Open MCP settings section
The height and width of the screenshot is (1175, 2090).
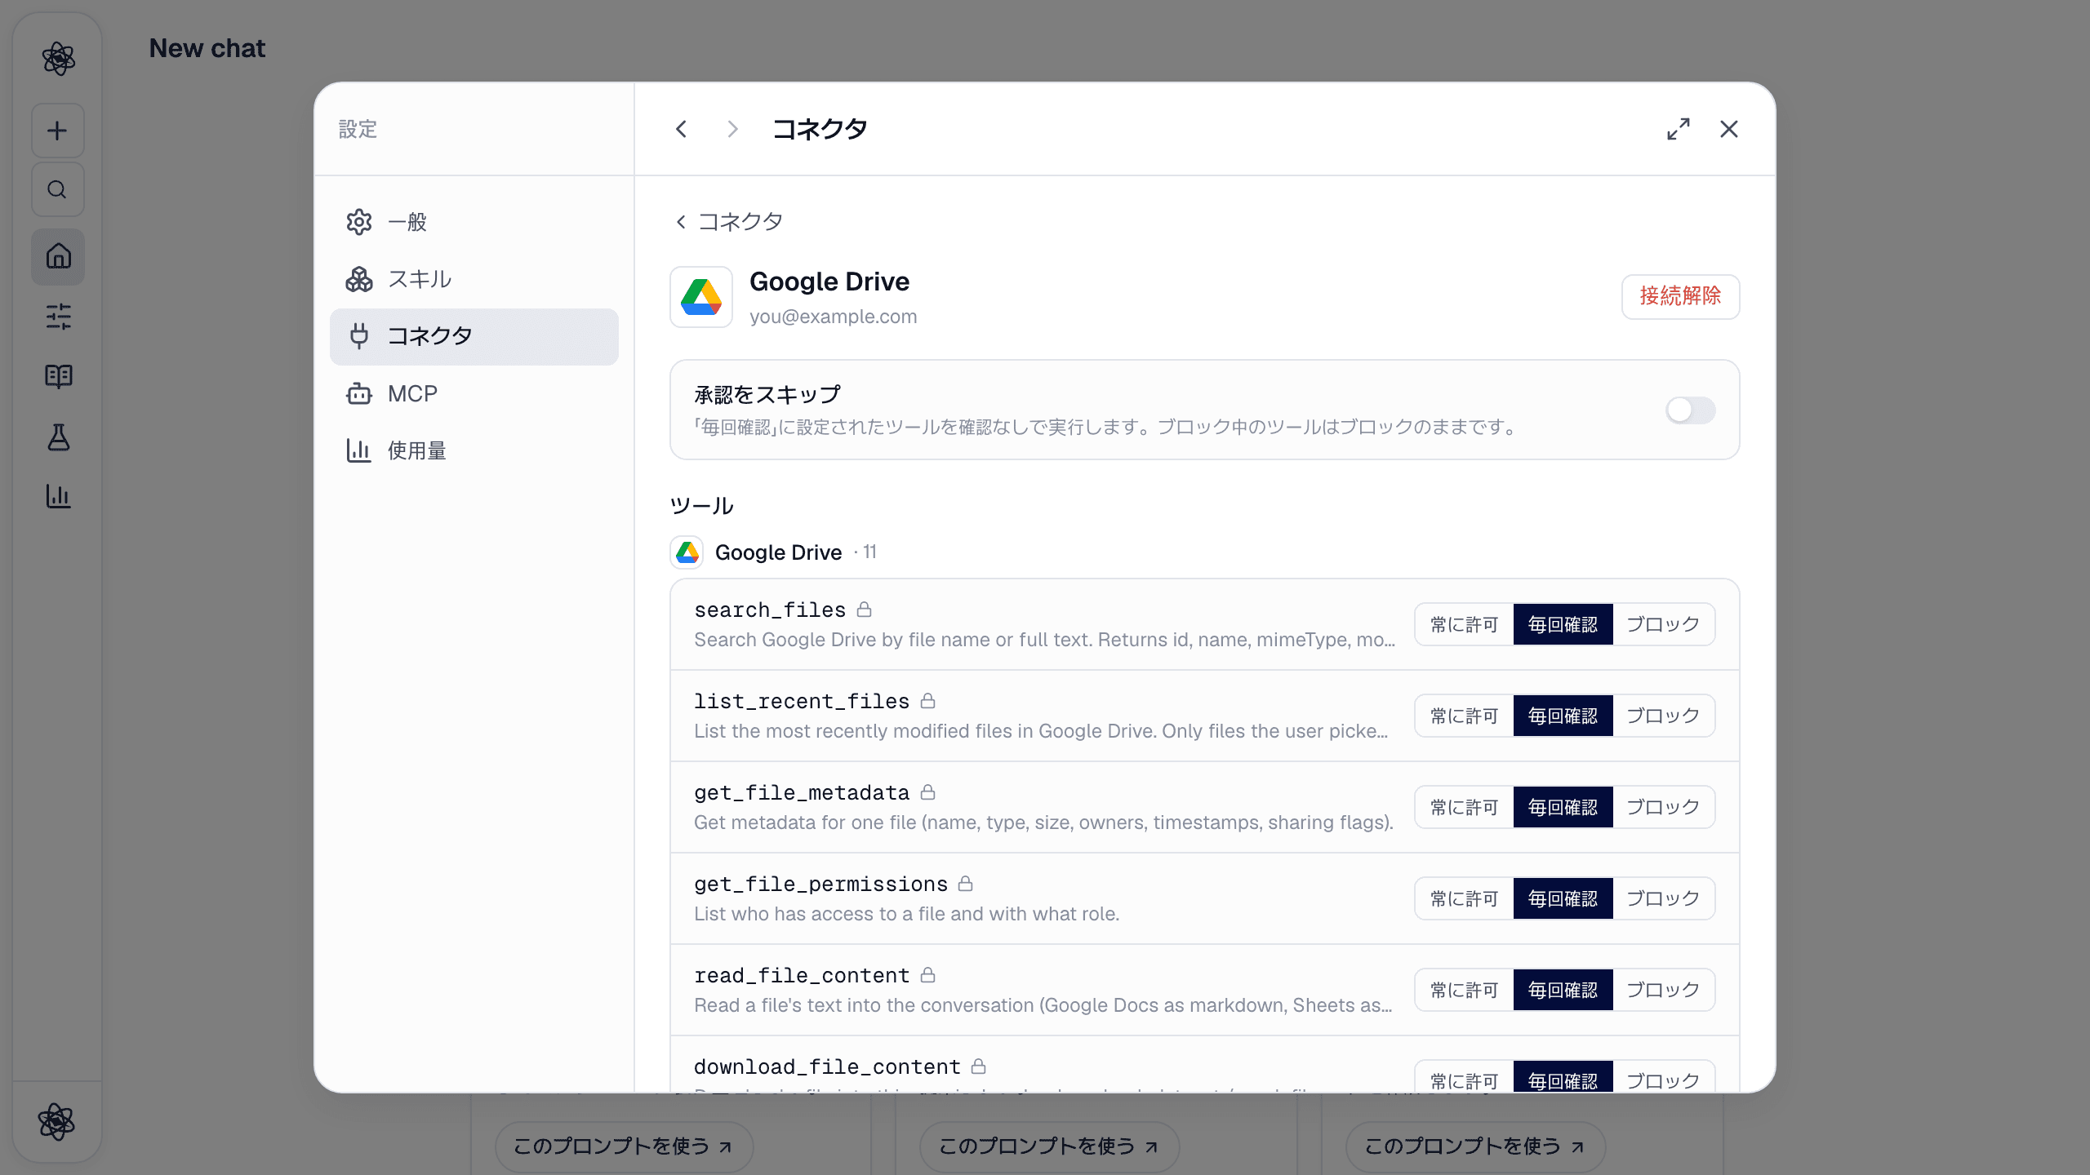(474, 394)
